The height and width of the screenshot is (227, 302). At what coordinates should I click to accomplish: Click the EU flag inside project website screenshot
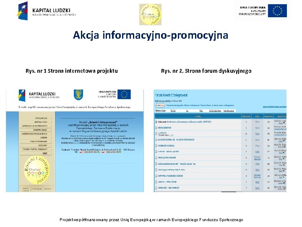tap(124, 95)
